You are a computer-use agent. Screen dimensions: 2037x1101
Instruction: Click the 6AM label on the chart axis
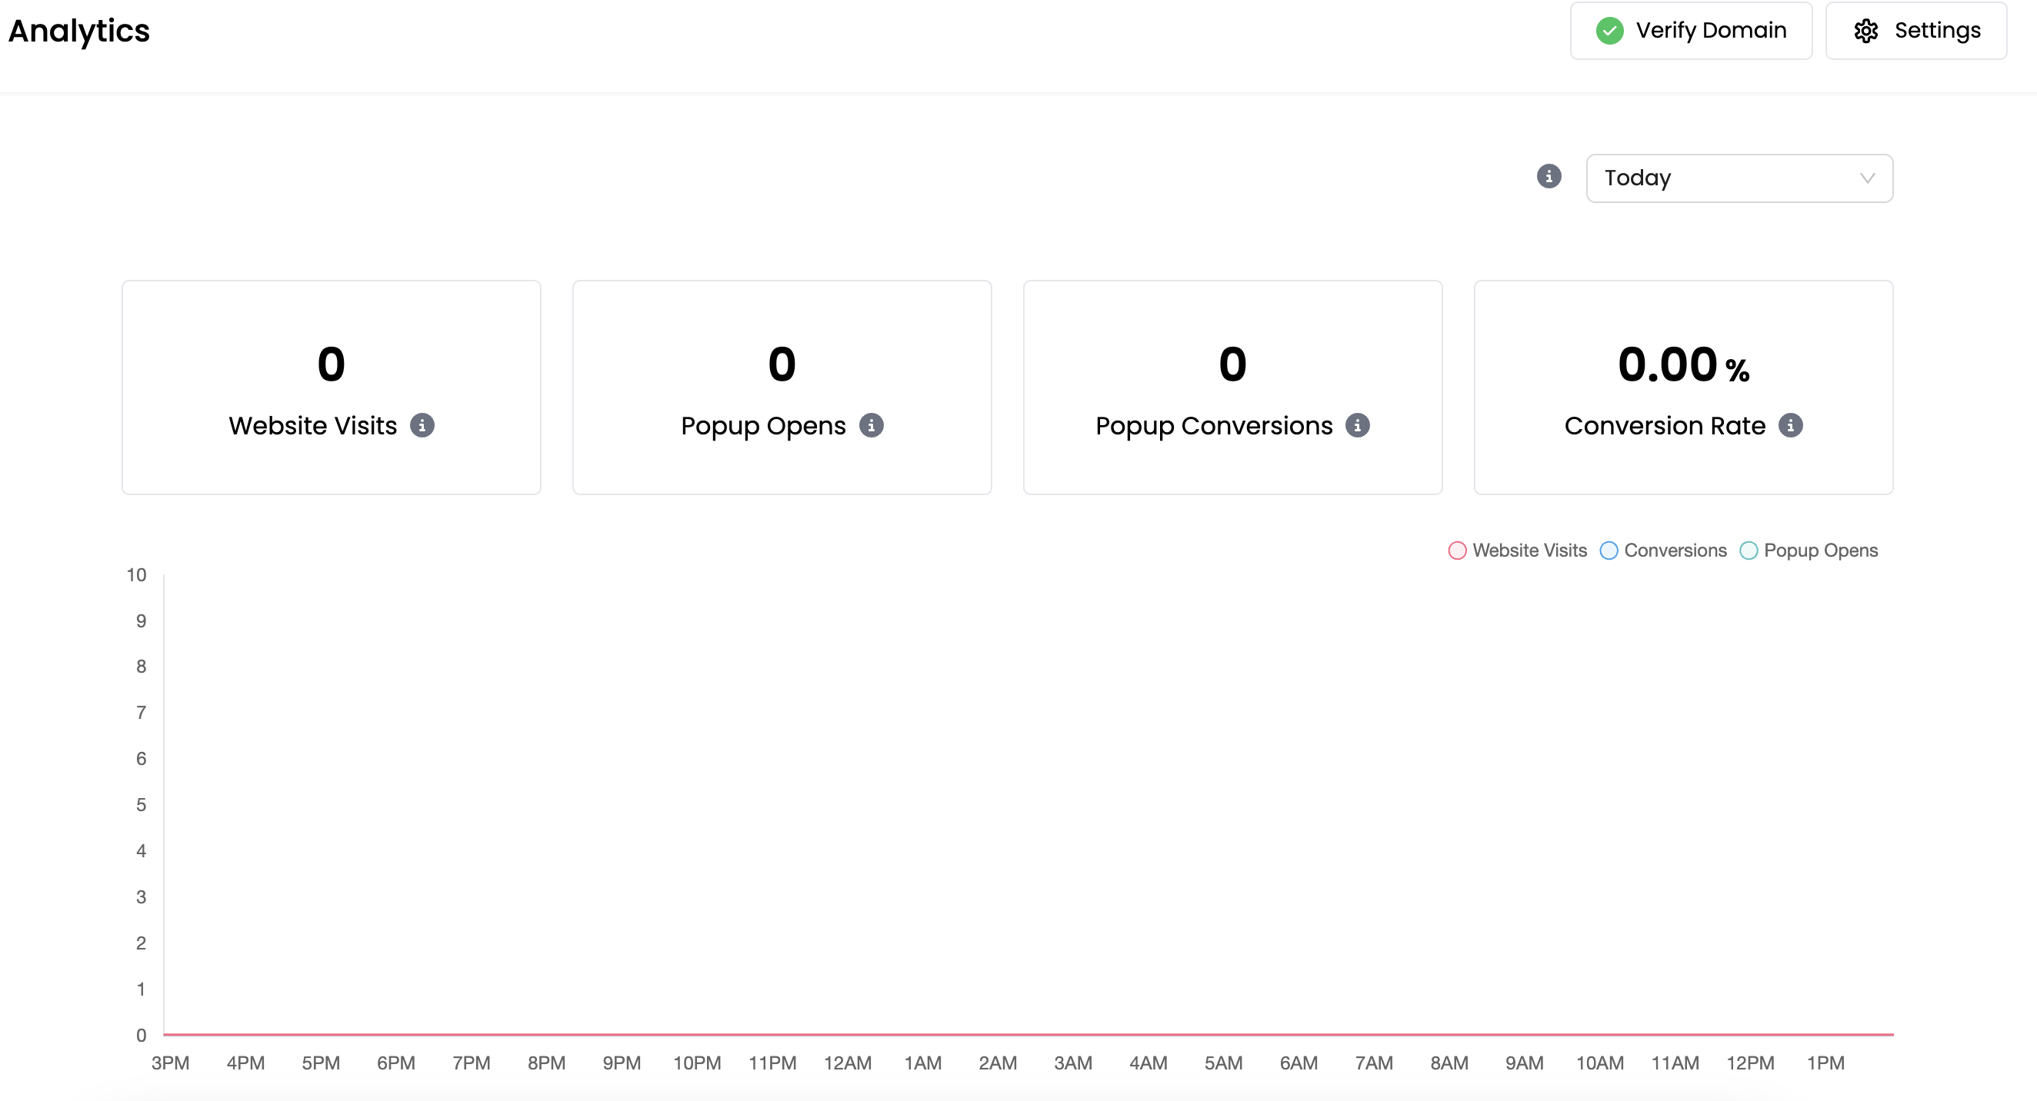click(x=1299, y=1063)
